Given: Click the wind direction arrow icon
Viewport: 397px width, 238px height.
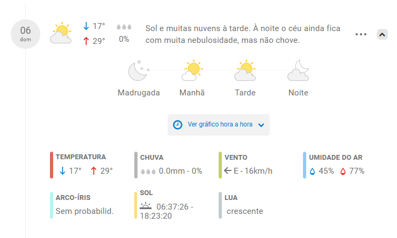Looking at the screenshot, I should pos(227,171).
